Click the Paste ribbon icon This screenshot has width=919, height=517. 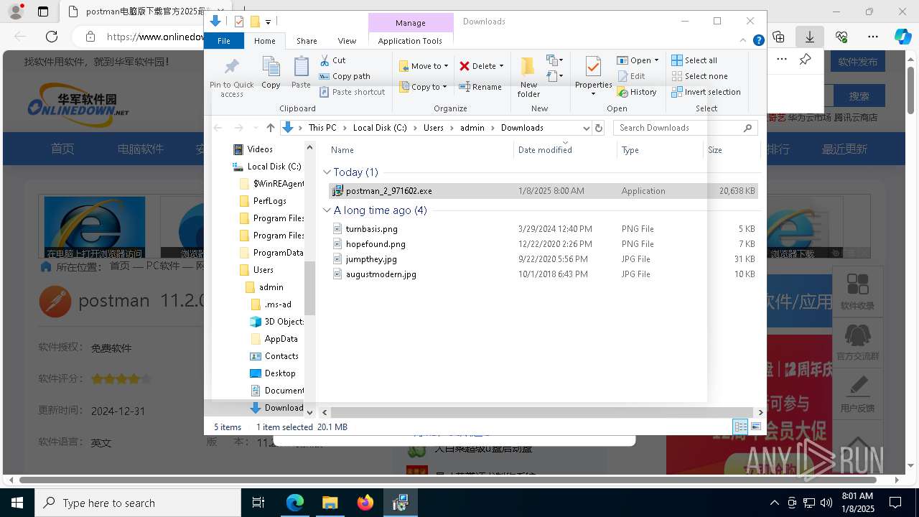(301, 73)
